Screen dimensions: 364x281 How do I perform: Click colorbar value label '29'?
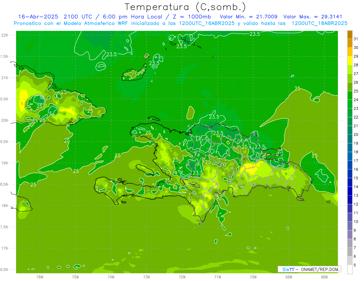pyautogui.click(x=356, y=56)
